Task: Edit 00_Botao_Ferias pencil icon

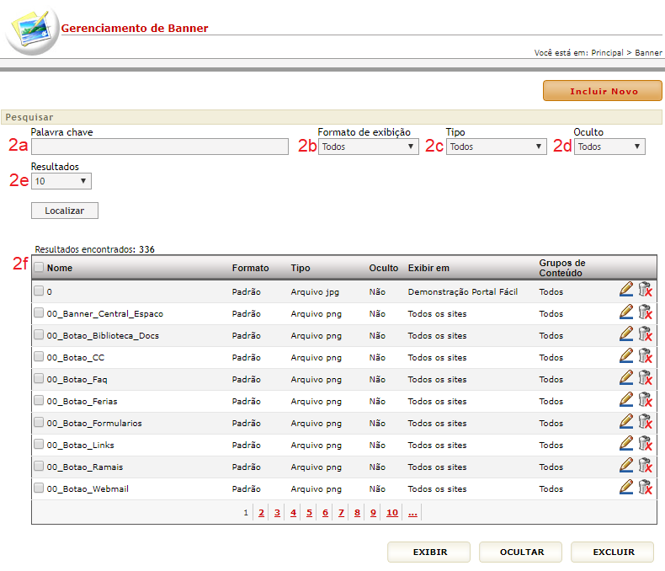Action: point(626,400)
